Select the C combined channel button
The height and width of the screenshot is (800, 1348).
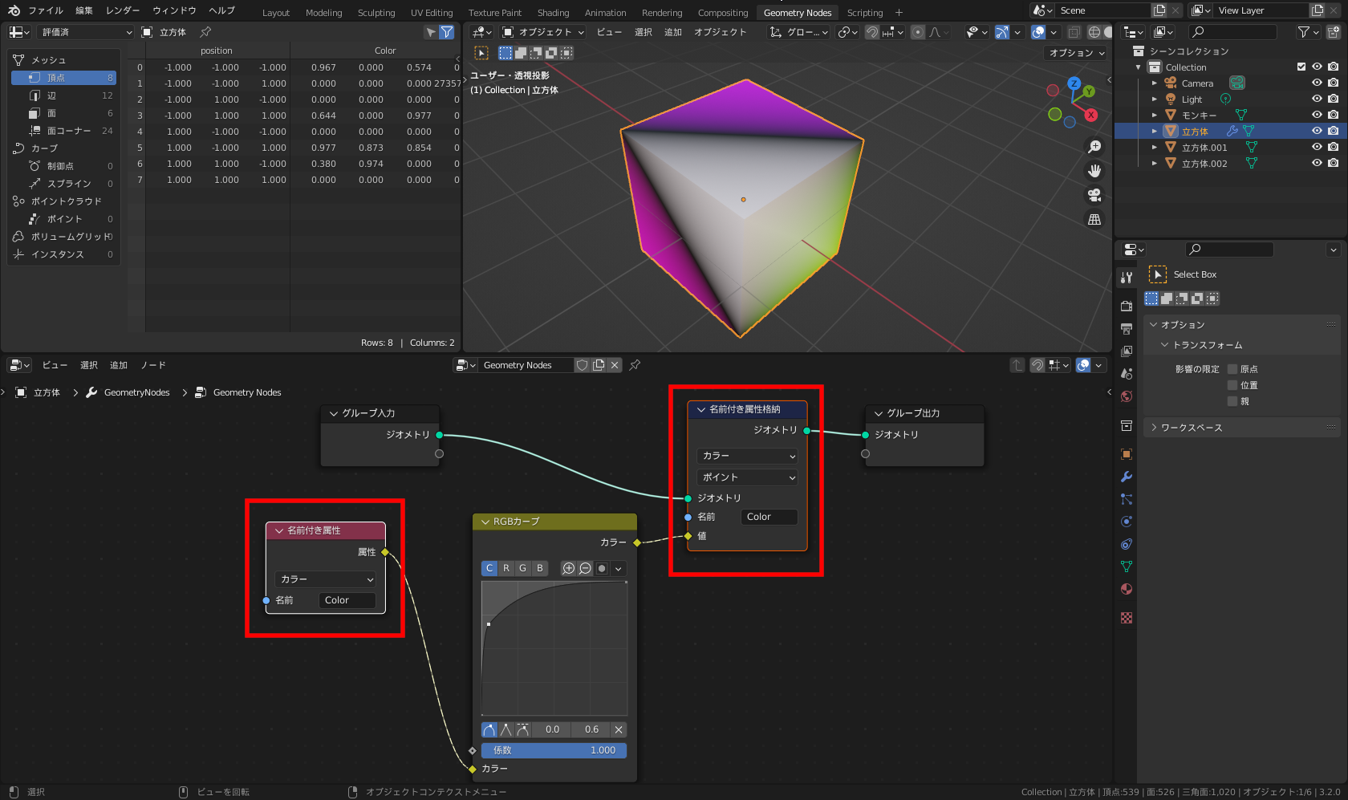coord(489,568)
